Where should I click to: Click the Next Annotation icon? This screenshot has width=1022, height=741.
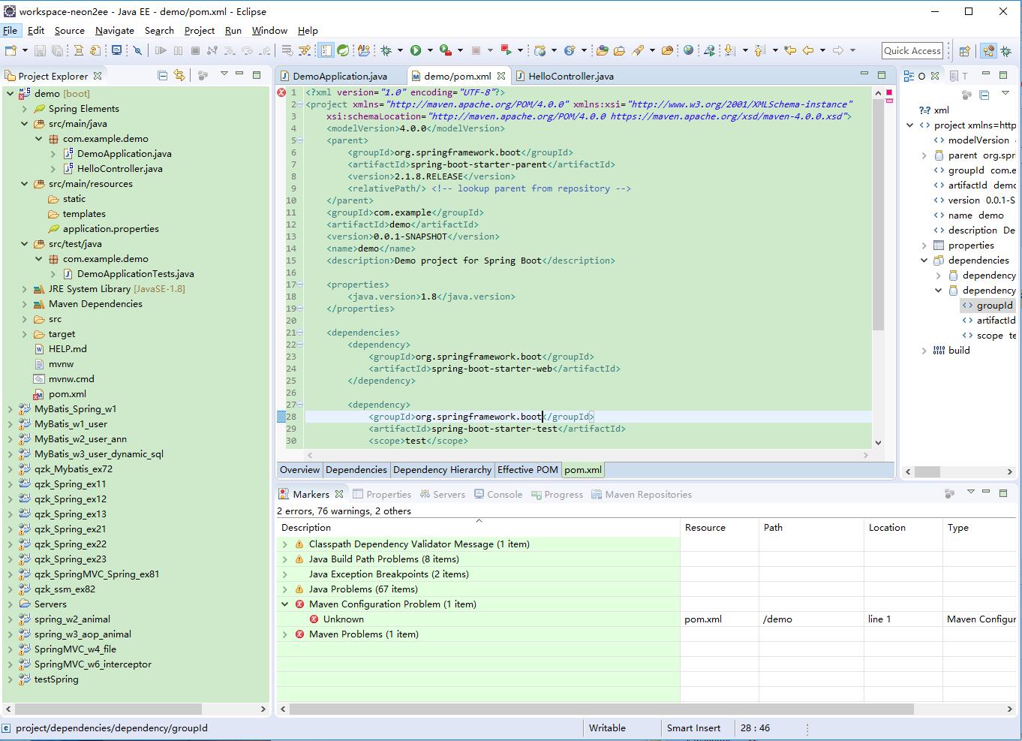coord(729,50)
